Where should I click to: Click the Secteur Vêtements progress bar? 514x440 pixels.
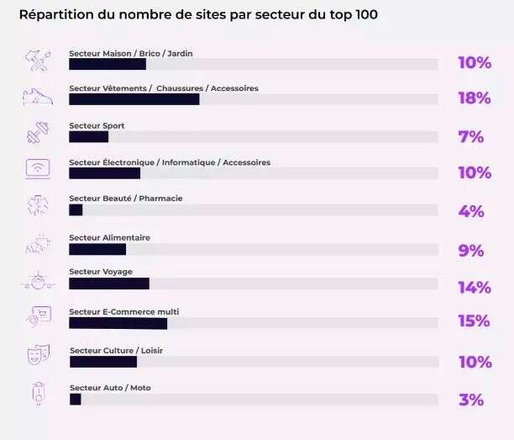(x=253, y=99)
